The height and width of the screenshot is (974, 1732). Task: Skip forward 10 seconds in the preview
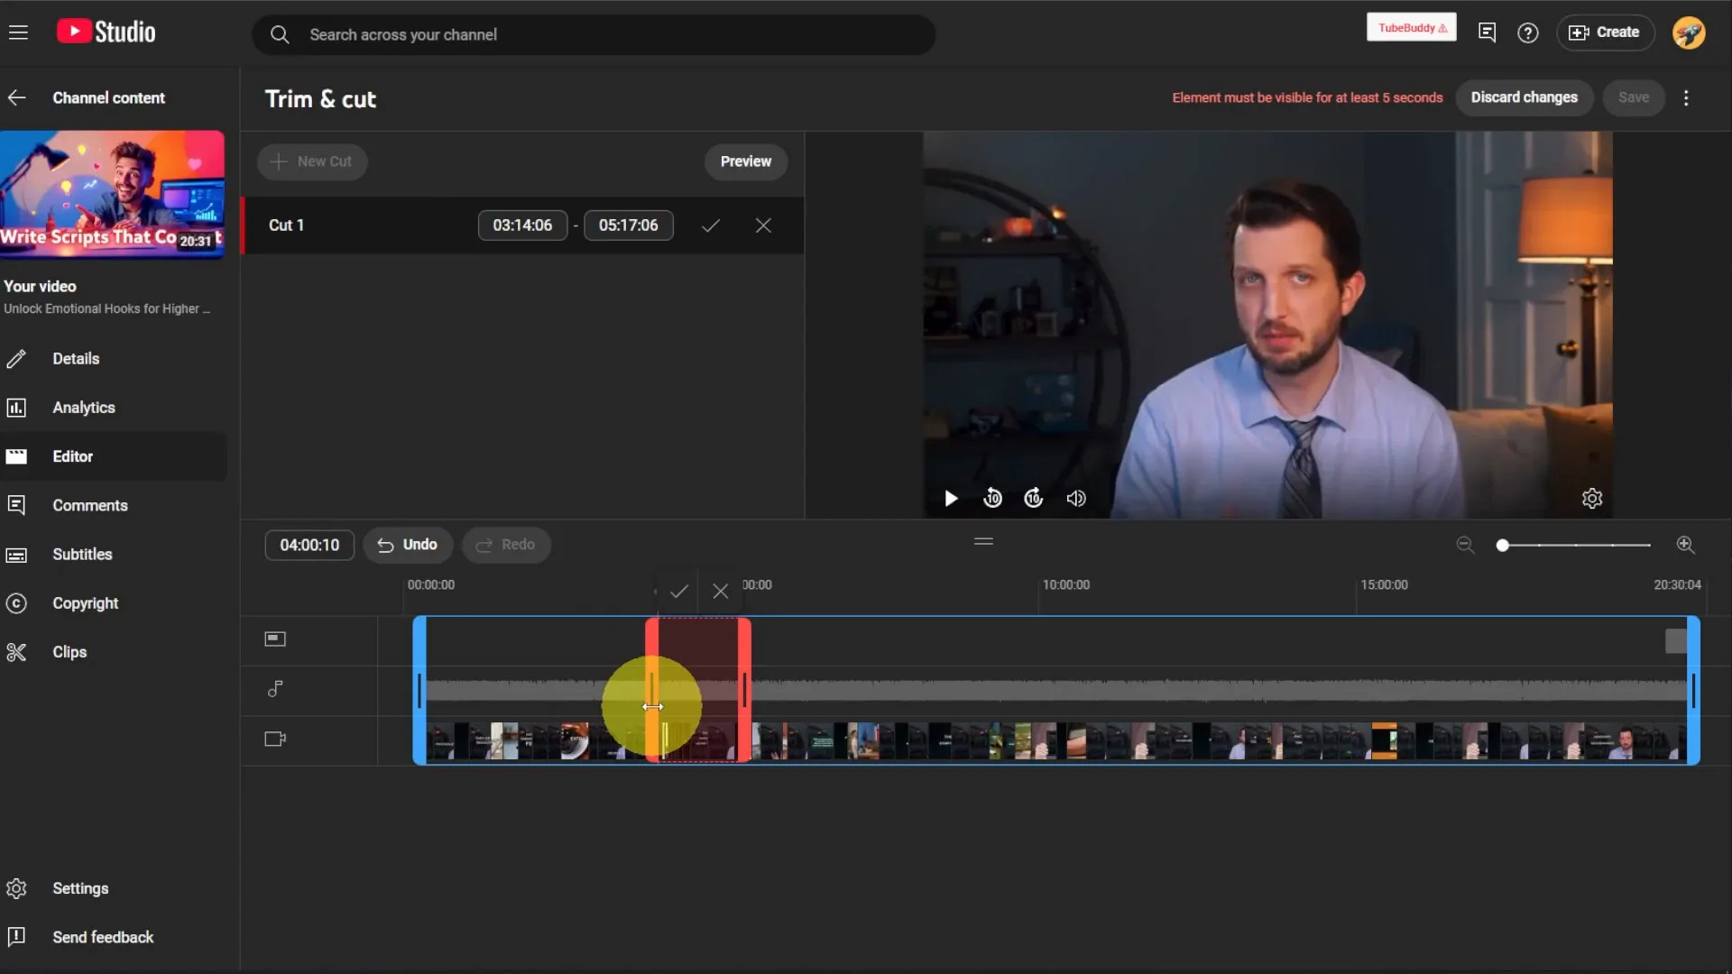pyautogui.click(x=1034, y=498)
